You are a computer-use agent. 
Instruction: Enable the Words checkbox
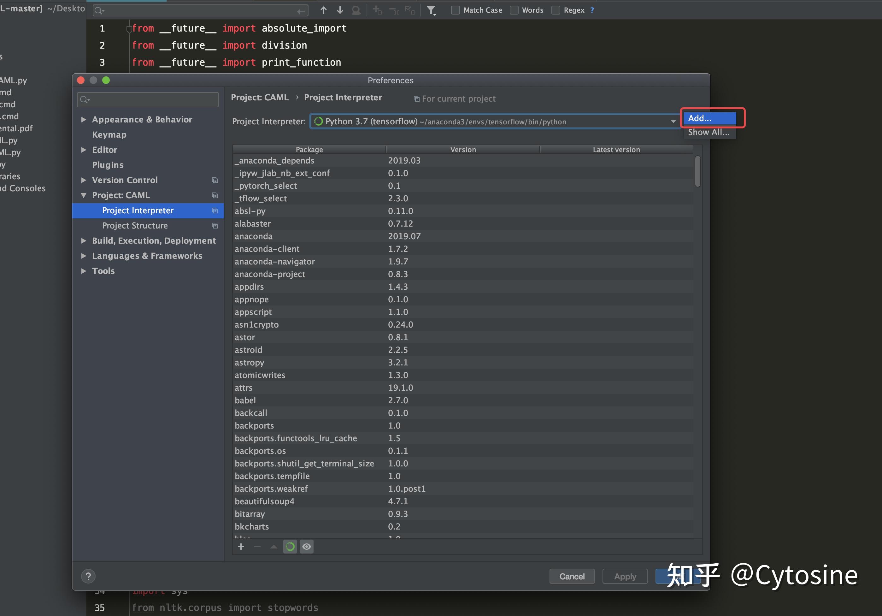tap(514, 10)
